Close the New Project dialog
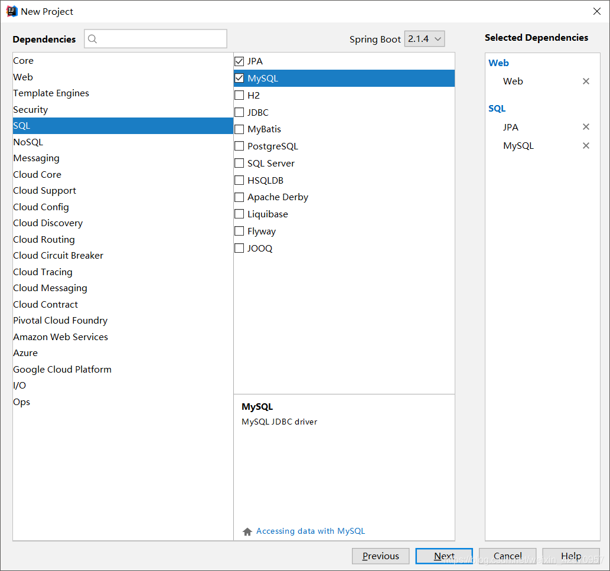Viewport: 610px width, 571px height. pos(597,11)
